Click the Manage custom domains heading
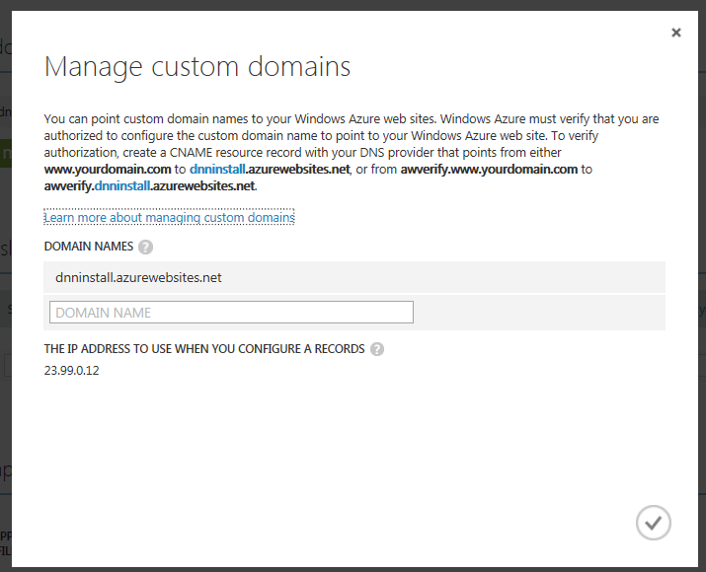 [x=197, y=67]
